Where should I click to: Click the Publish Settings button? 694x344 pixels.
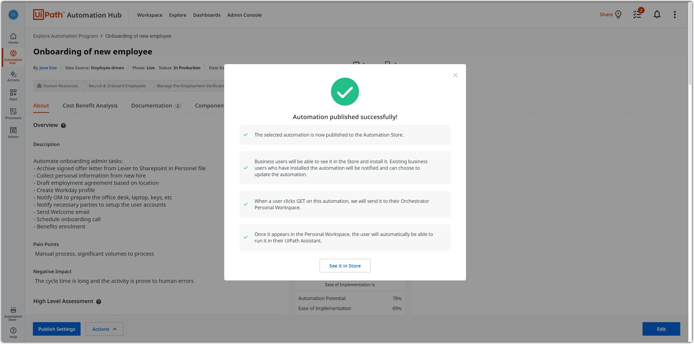tap(57, 329)
